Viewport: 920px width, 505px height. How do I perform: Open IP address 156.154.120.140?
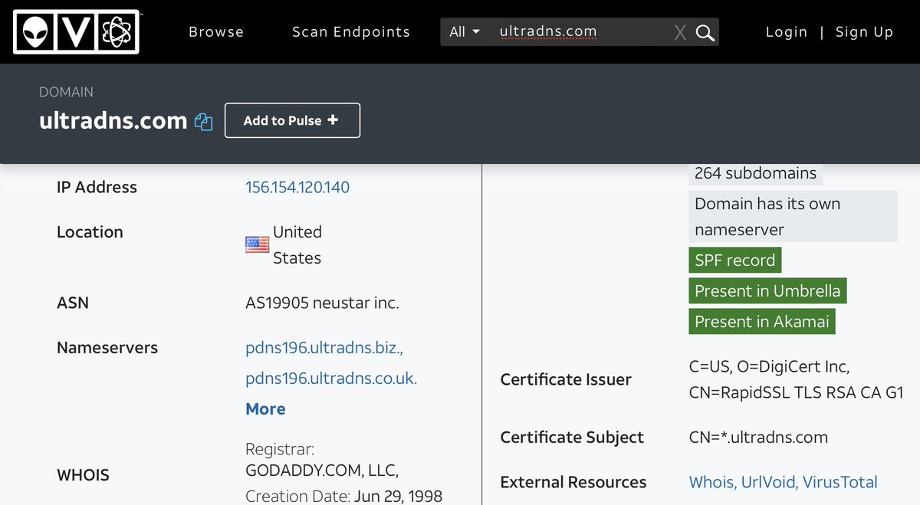[x=297, y=188]
